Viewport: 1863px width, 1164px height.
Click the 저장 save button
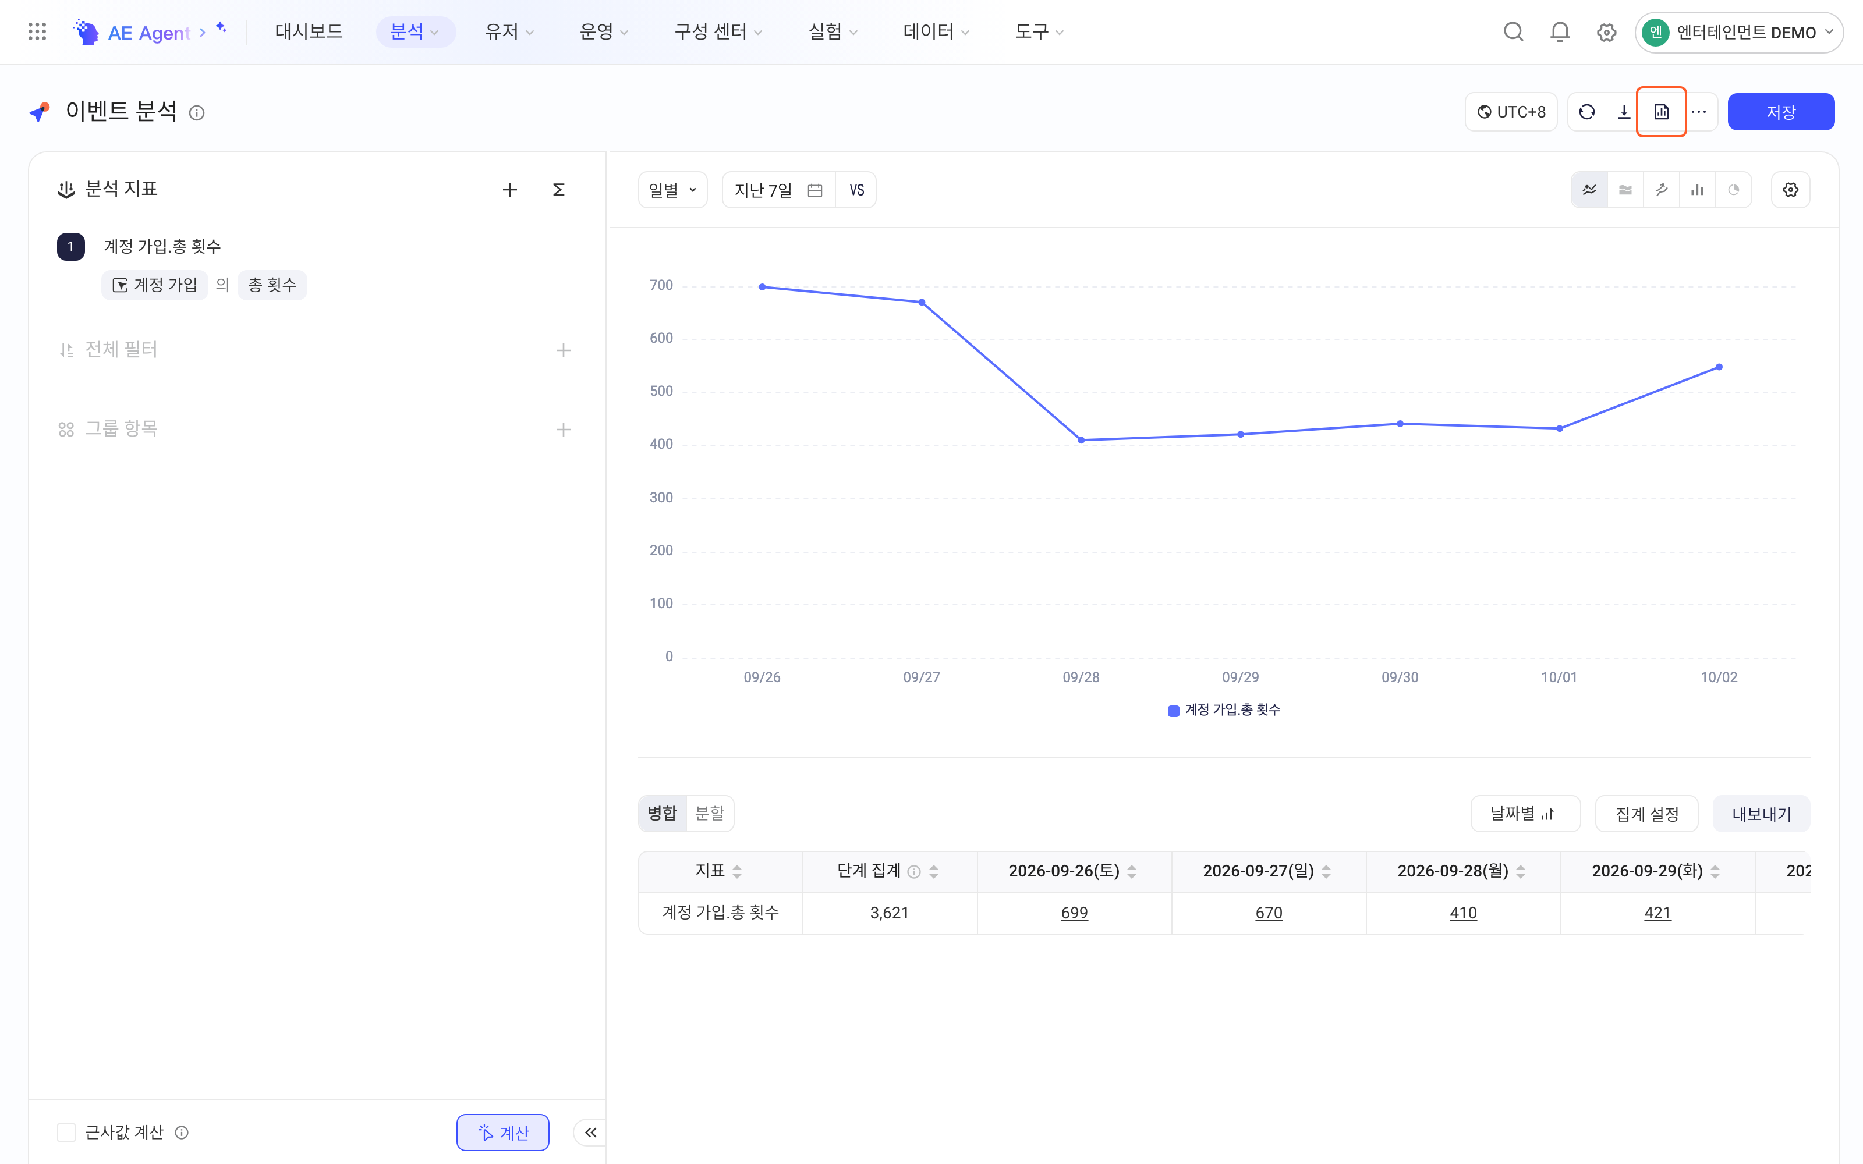[x=1781, y=112]
